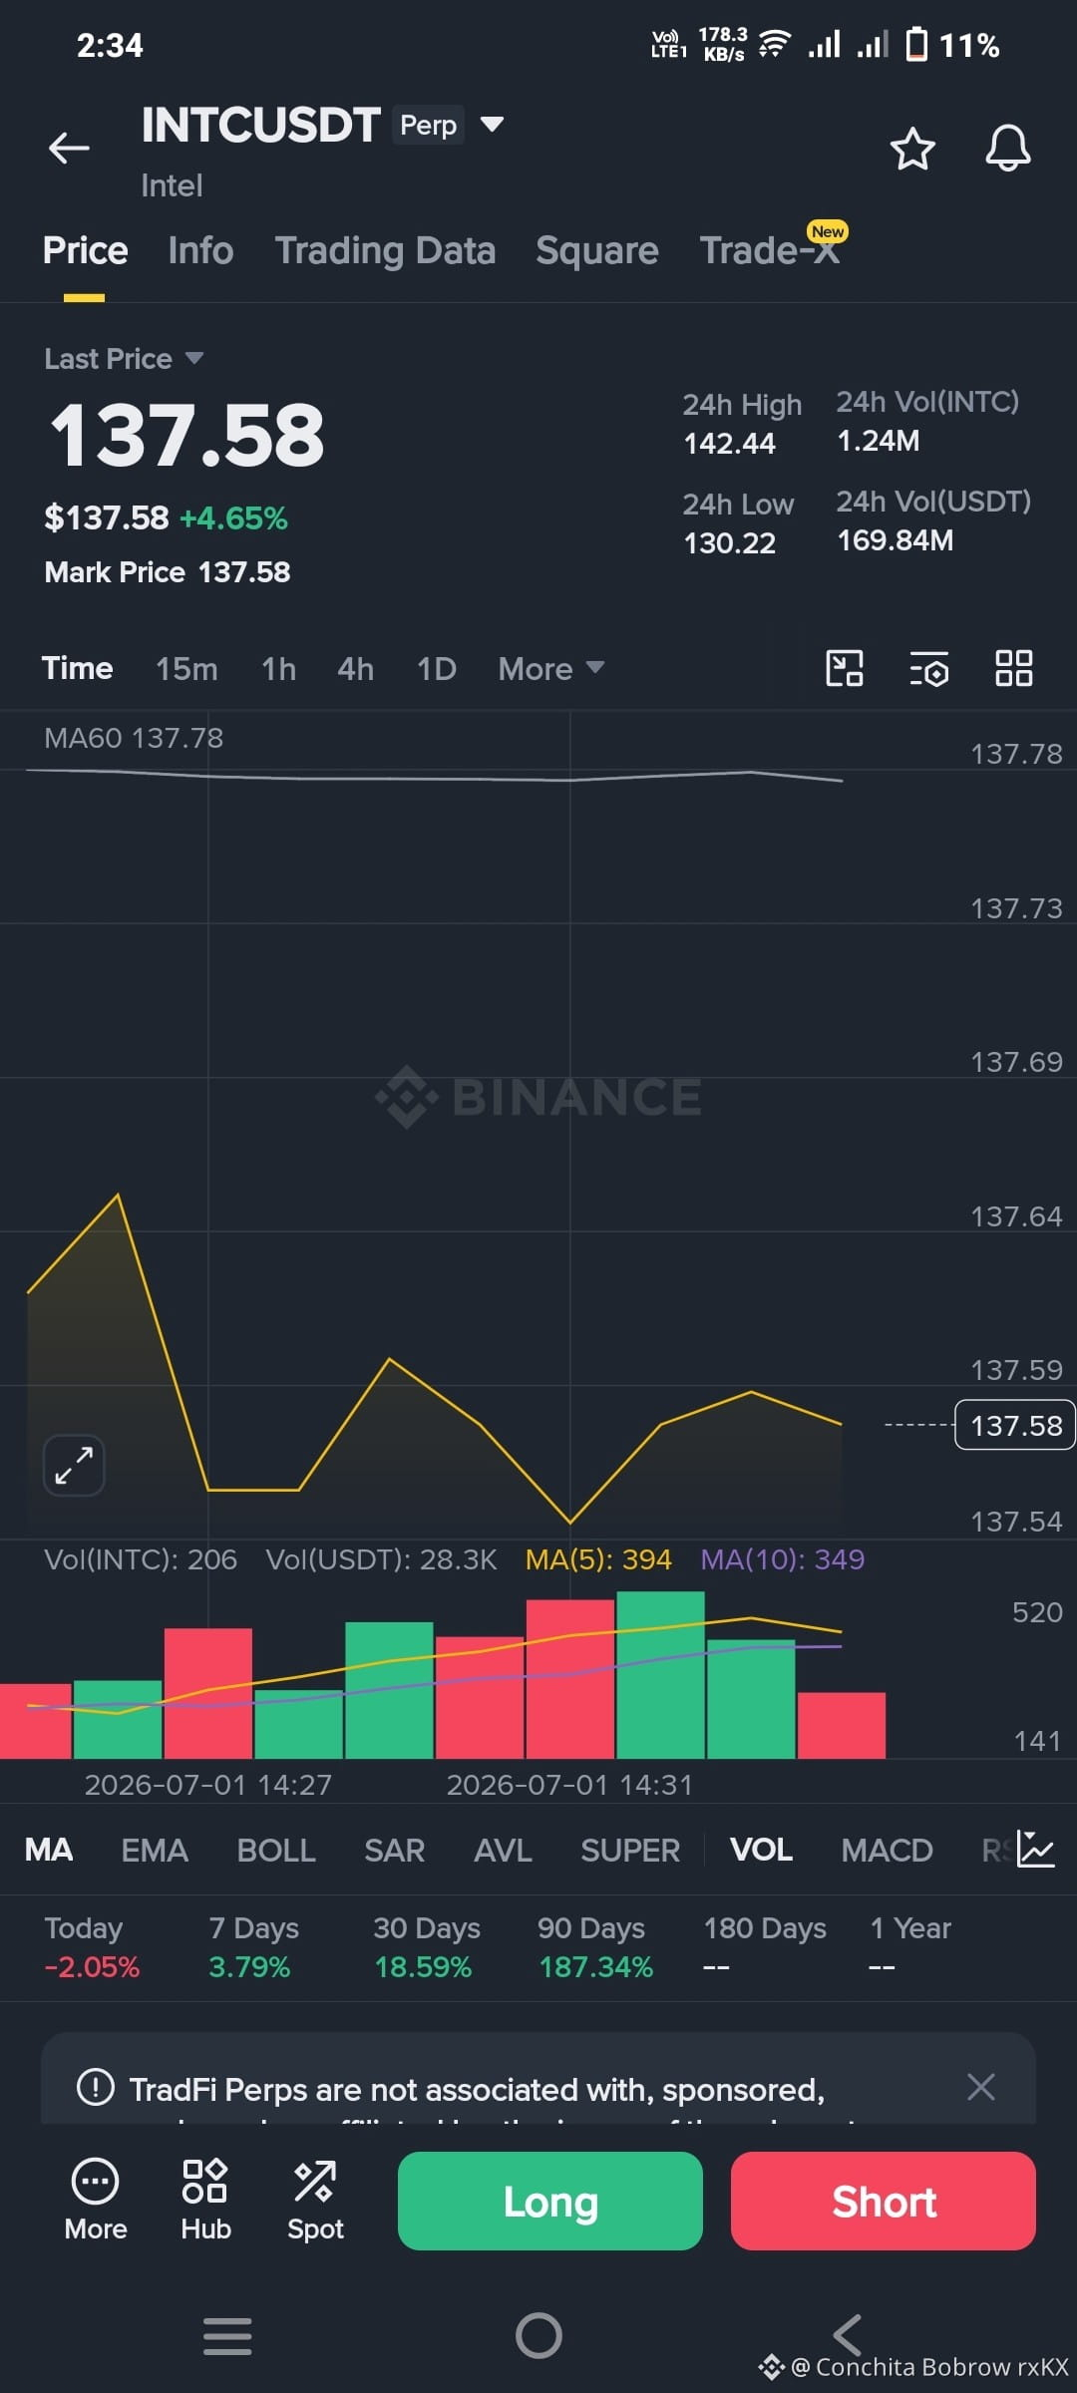Tap the 90 Days 187.34% performance
The height and width of the screenshot is (2393, 1077).
click(x=595, y=1947)
